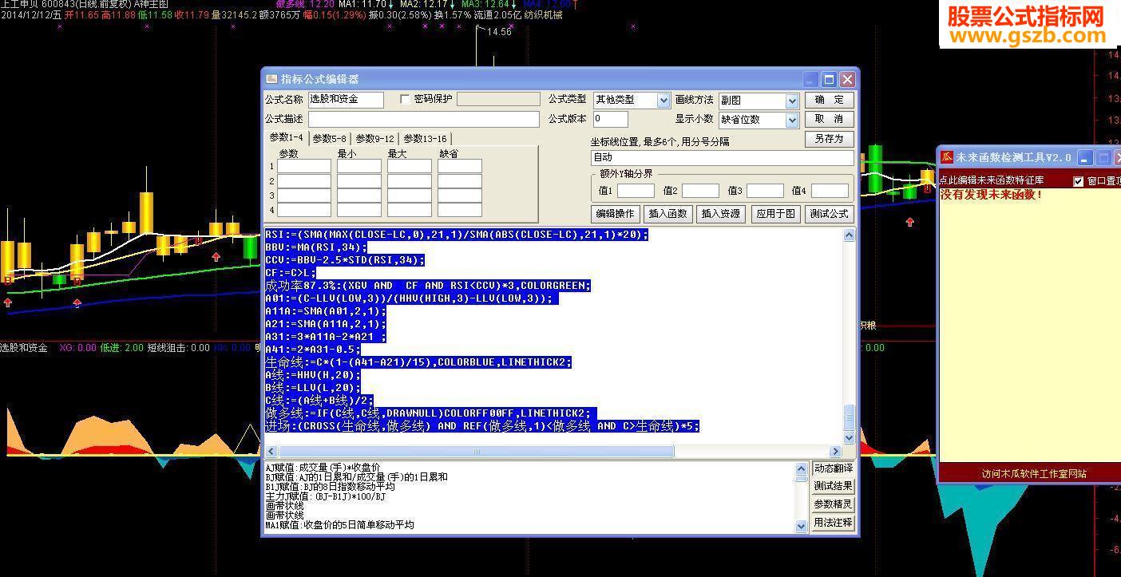This screenshot has height=577, width=1121.
Task: Expand the 画线方法 combo box
Action: [792, 101]
